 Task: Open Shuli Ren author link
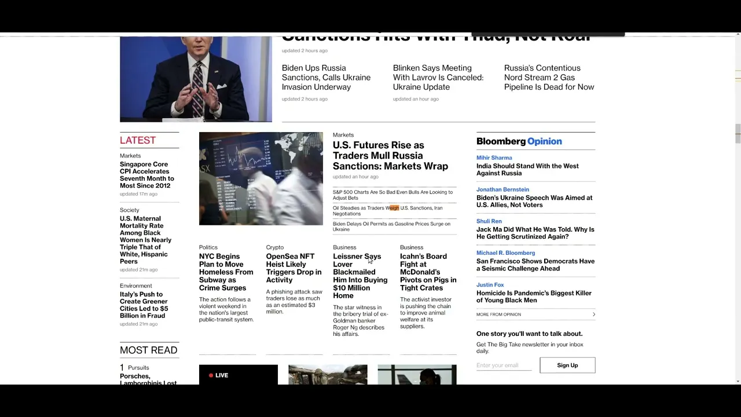[x=489, y=221]
